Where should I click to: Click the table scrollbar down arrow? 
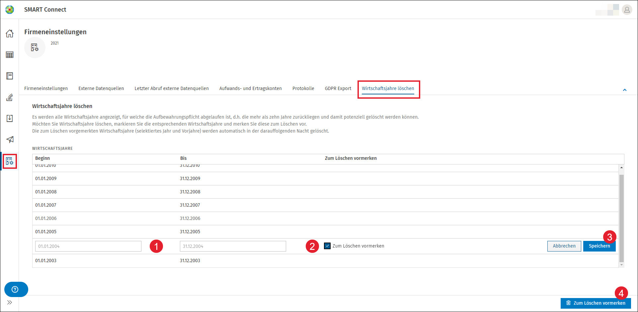[621, 265]
